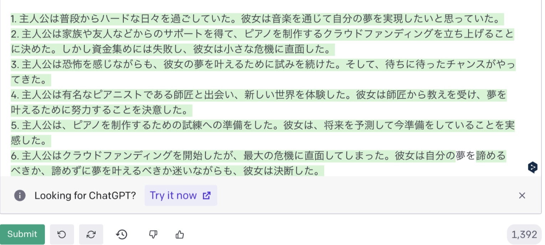Screen dimensions: 545x245
Task: Click the 1,392 token count badge
Action: pyautogui.click(x=524, y=234)
